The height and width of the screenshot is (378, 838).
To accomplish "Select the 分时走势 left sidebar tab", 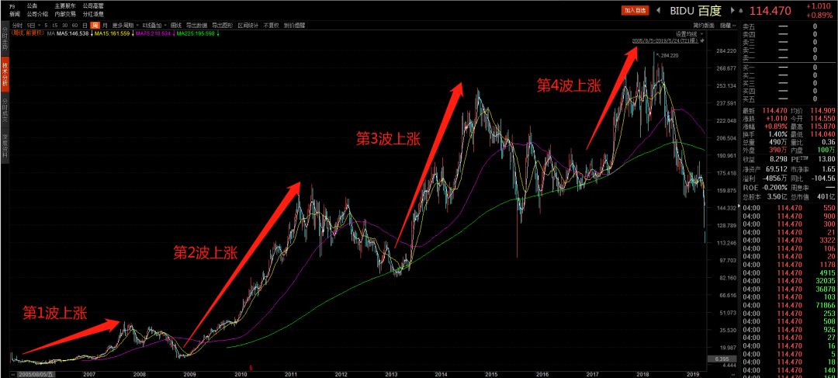I will point(5,38).
